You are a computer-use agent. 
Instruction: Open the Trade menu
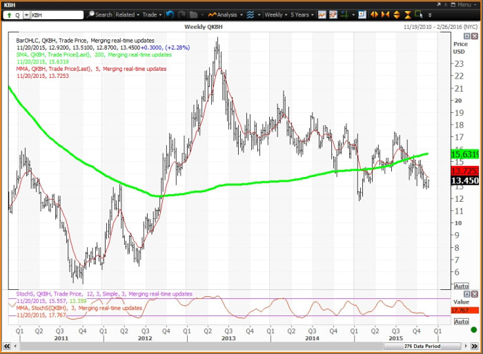pos(151,14)
